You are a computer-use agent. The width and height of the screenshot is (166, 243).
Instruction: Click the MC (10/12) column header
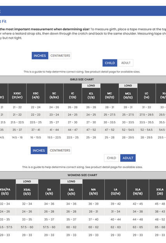pos(110,94)
